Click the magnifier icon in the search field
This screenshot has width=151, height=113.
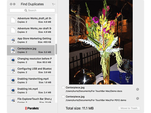(26, 10)
